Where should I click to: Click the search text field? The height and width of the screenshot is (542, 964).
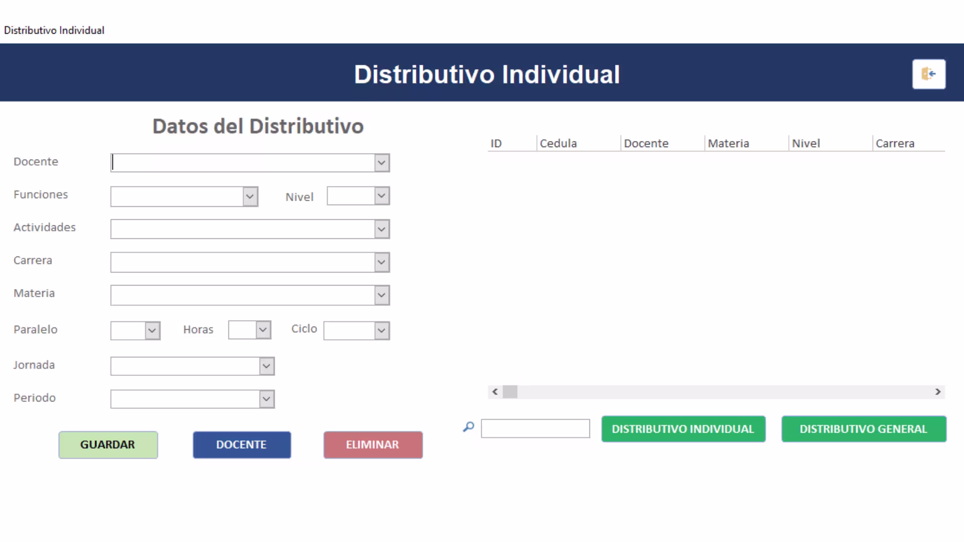(535, 429)
